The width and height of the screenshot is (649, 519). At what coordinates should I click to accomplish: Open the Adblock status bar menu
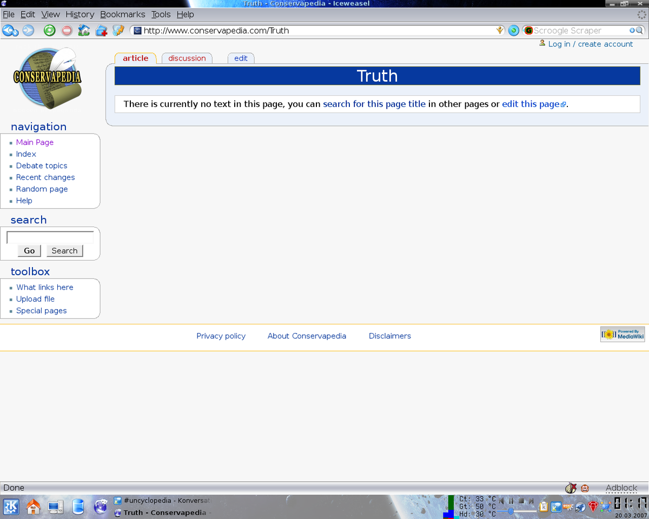pos(621,488)
